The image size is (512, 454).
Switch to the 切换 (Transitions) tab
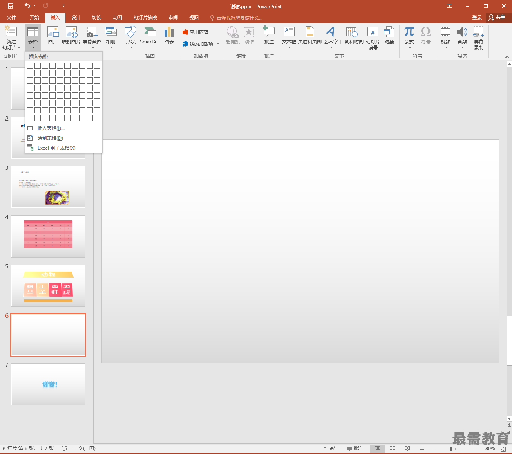point(97,18)
